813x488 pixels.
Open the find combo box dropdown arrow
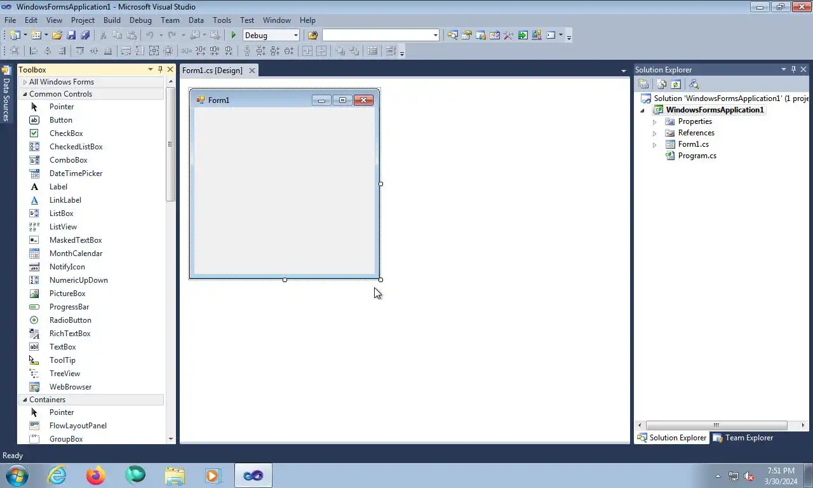click(x=436, y=35)
